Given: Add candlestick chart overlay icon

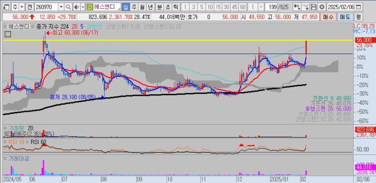Looking at the screenshot, I should [x=297, y=7].
